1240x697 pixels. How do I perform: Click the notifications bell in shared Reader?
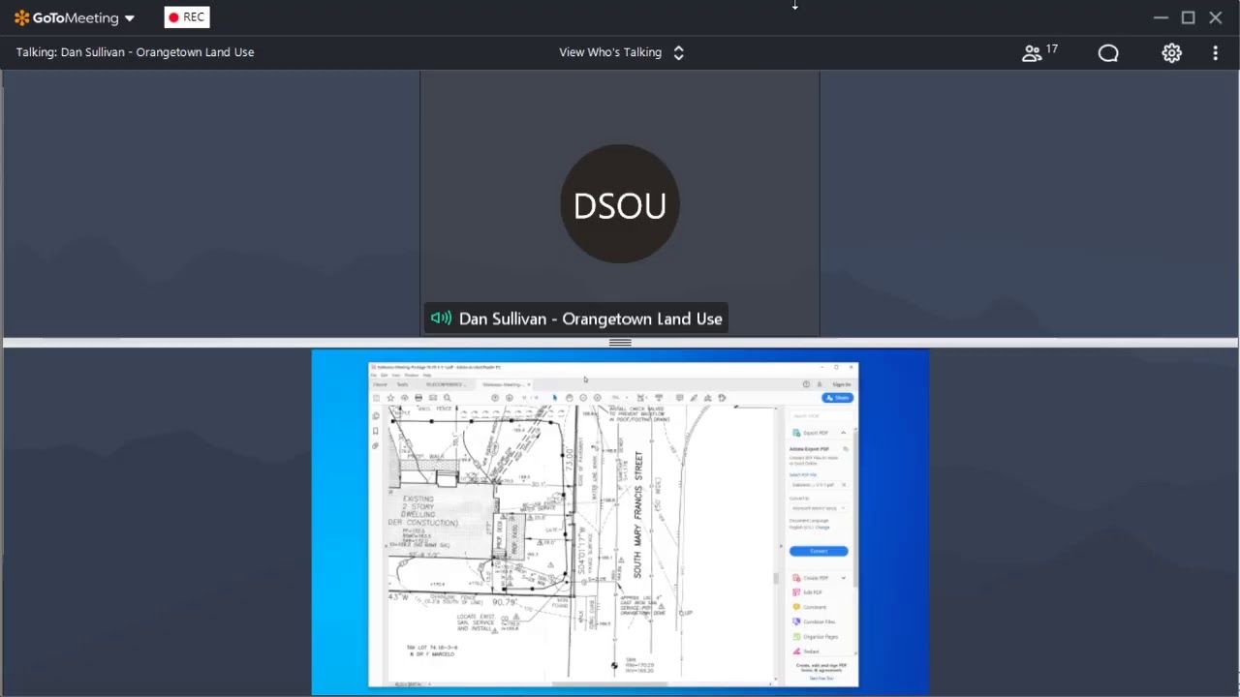click(x=820, y=384)
